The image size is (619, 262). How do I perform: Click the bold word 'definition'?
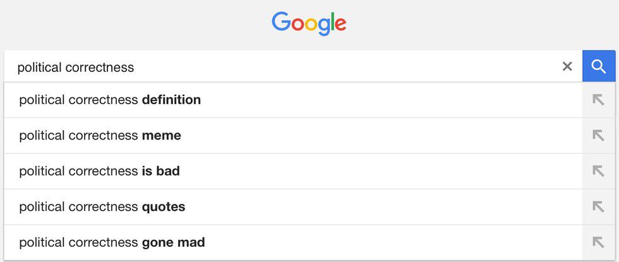click(x=171, y=100)
